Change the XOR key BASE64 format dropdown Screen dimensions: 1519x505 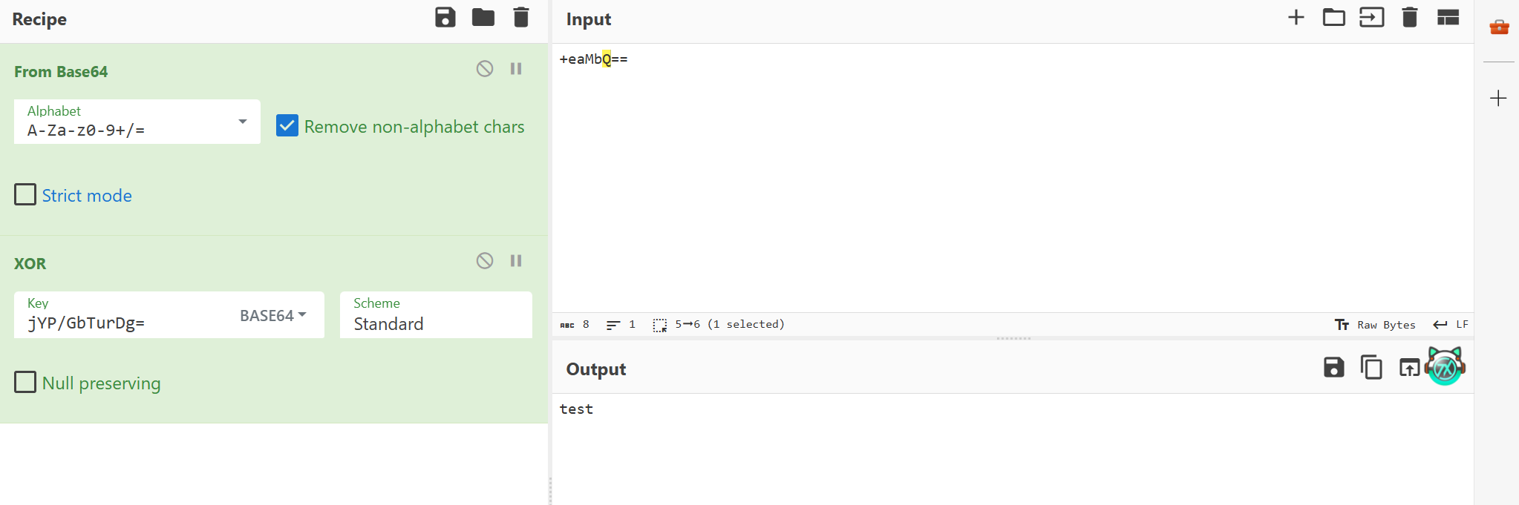(x=272, y=316)
